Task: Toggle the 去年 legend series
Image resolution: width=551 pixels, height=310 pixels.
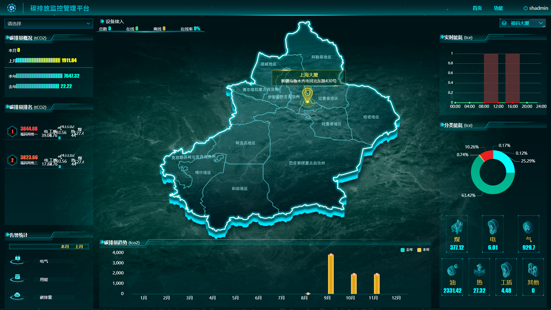Action: click(407, 250)
